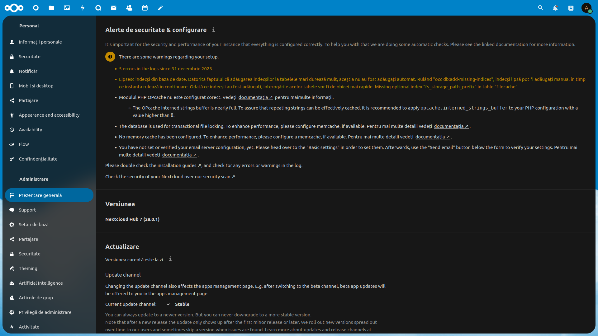Click the Administrare section heading
This screenshot has width=598, height=336.
click(x=34, y=179)
